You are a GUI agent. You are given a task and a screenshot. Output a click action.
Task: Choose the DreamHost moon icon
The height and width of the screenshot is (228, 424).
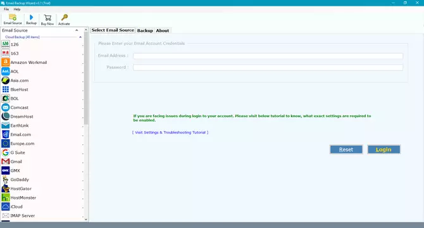tap(6, 117)
